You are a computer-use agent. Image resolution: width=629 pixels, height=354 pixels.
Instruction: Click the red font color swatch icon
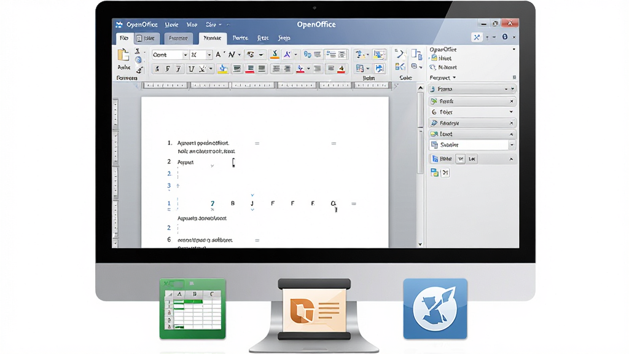click(x=300, y=69)
